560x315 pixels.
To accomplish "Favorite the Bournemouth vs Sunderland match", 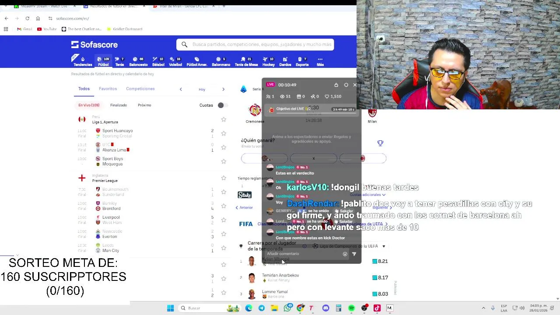I will pos(224,192).
